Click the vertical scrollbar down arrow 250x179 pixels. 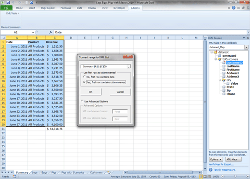click(x=205, y=169)
